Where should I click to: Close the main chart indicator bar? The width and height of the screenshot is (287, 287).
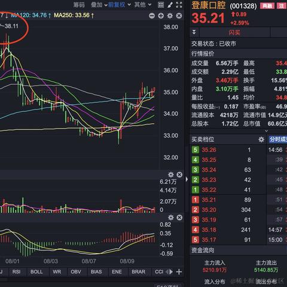coord(179,16)
